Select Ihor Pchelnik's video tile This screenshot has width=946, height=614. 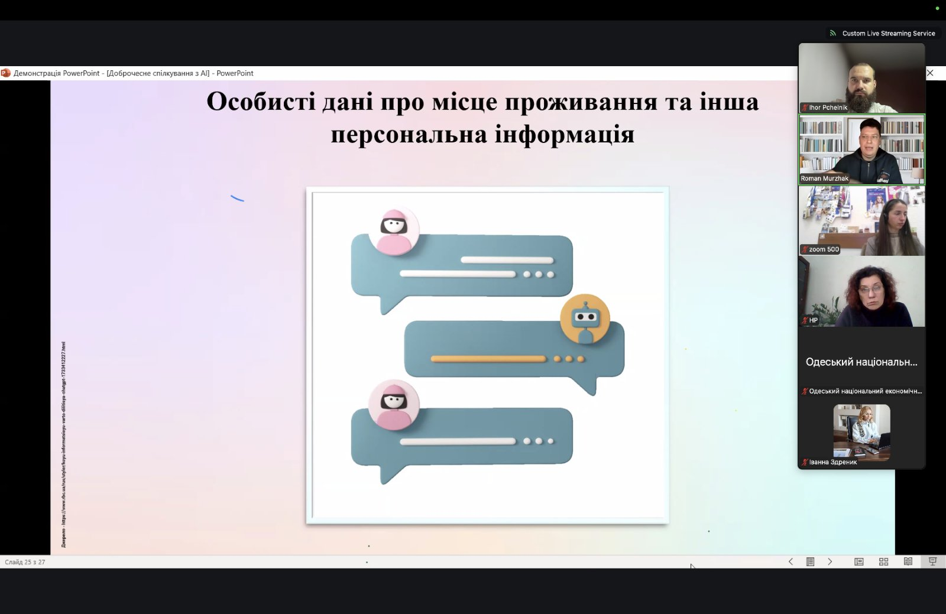click(861, 78)
